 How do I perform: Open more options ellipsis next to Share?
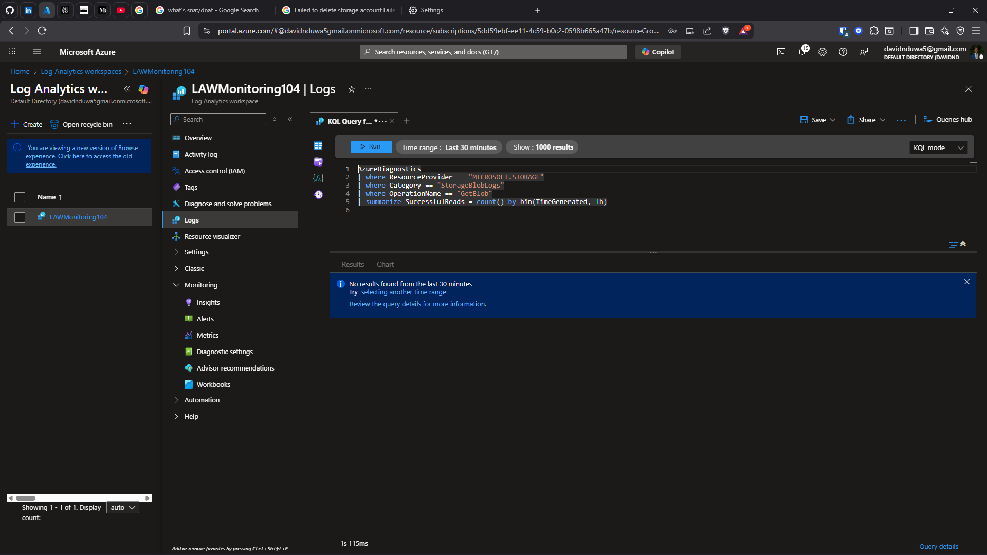901,120
